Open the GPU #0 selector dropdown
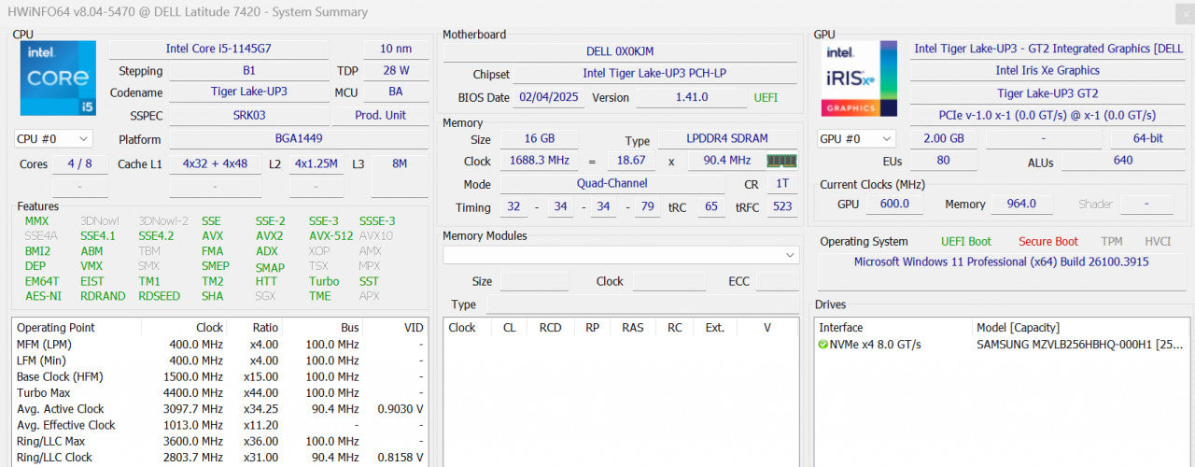 pos(856,138)
